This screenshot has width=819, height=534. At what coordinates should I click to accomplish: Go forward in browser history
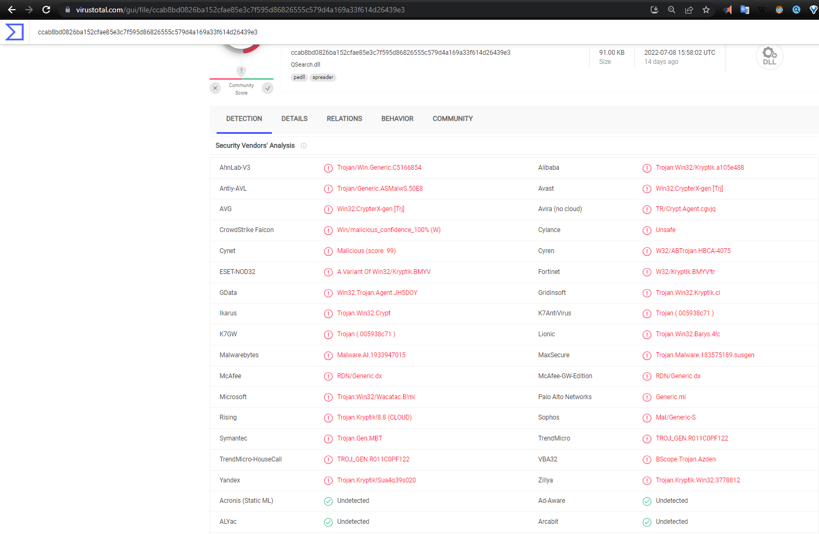click(x=29, y=10)
